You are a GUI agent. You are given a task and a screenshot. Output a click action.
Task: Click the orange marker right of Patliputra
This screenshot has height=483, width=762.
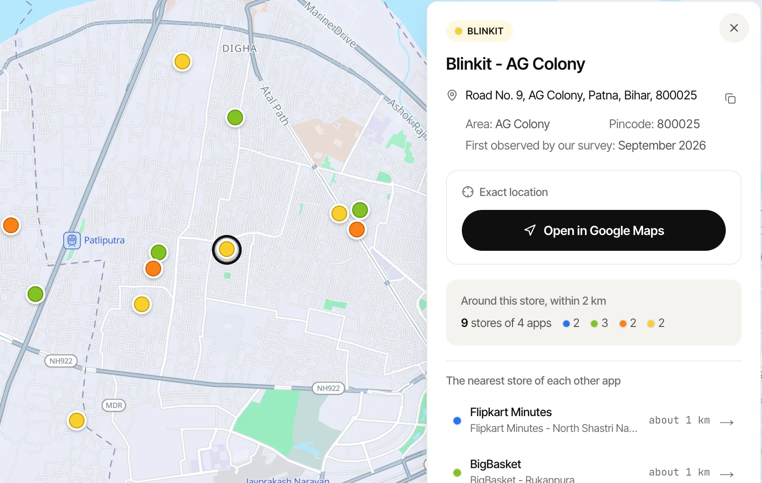153,268
